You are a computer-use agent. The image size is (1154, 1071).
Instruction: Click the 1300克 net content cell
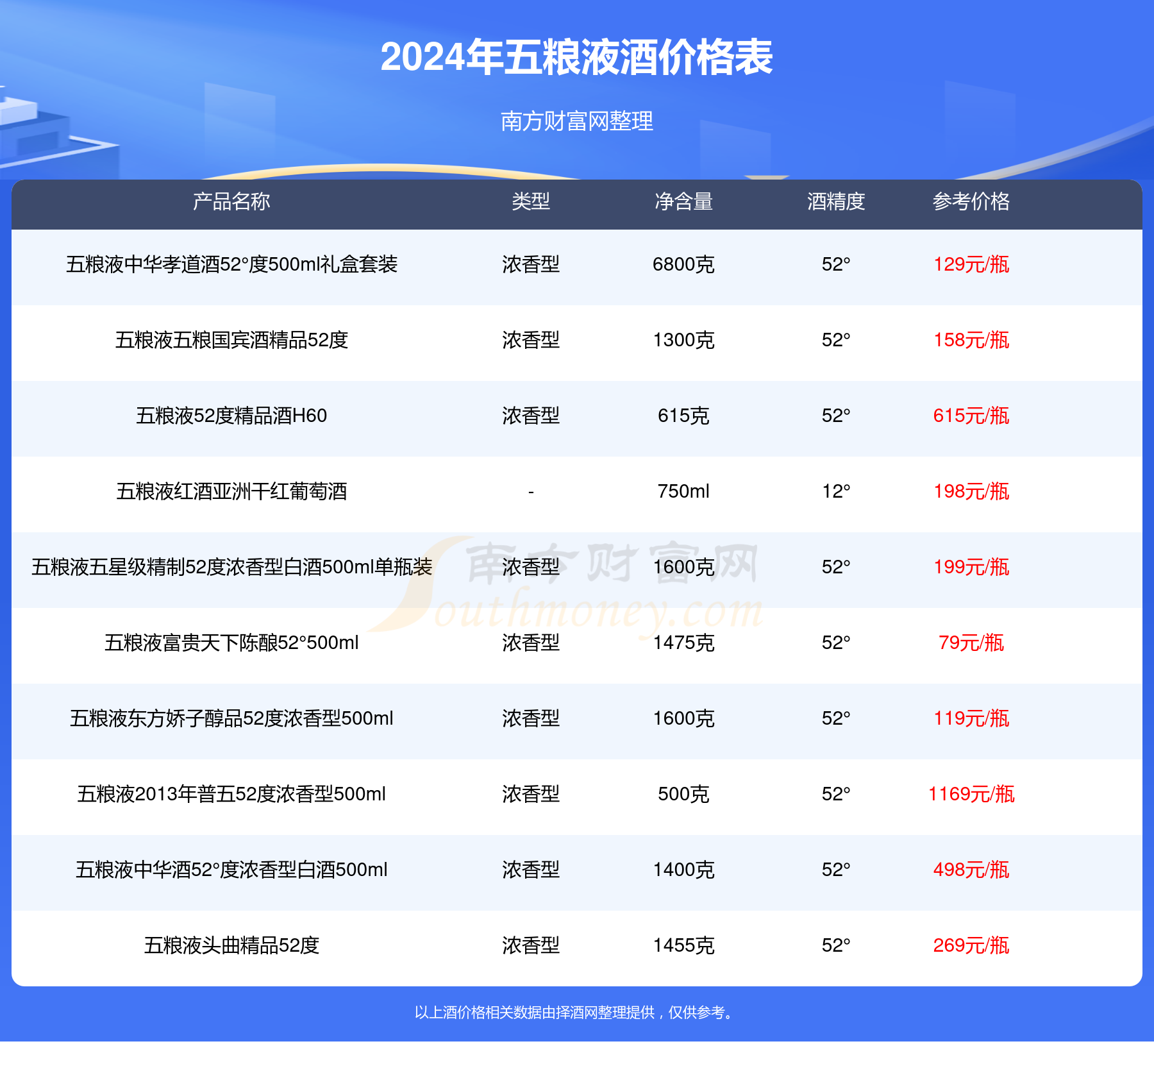coord(683,340)
